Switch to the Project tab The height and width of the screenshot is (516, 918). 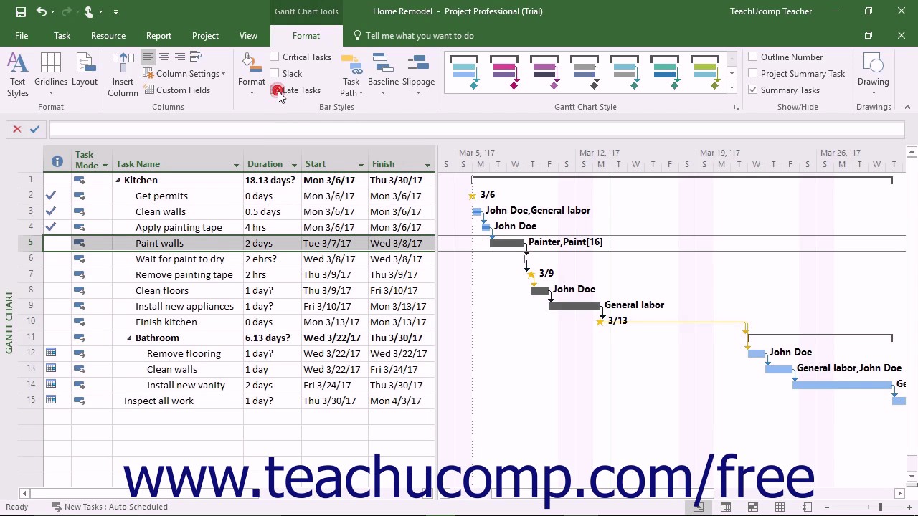pyautogui.click(x=205, y=36)
